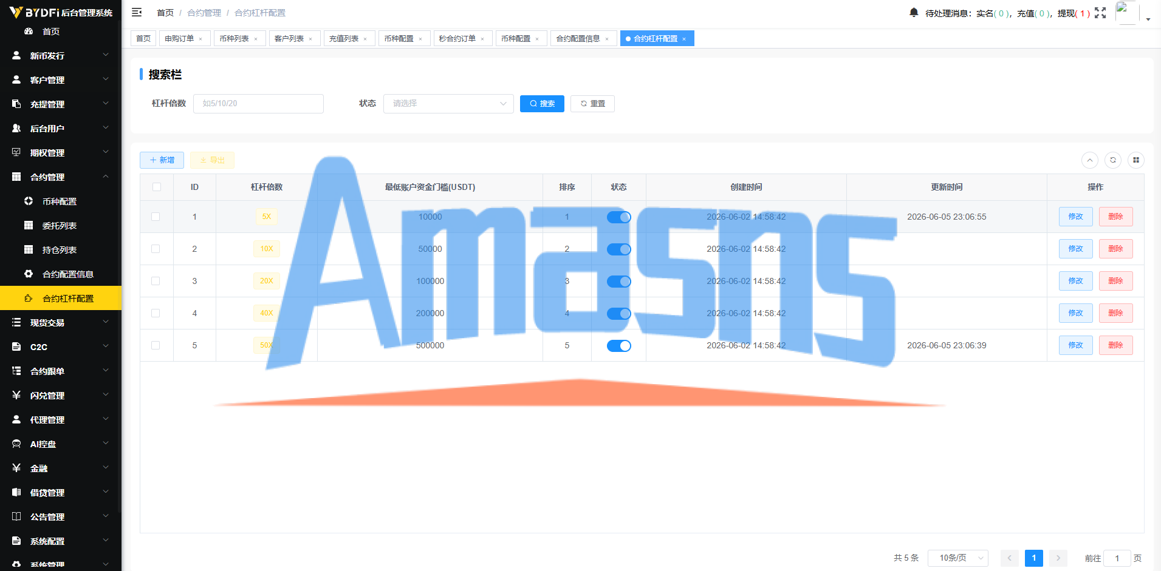
Task: Go to 首页 in the sidebar
Action: click(61, 32)
